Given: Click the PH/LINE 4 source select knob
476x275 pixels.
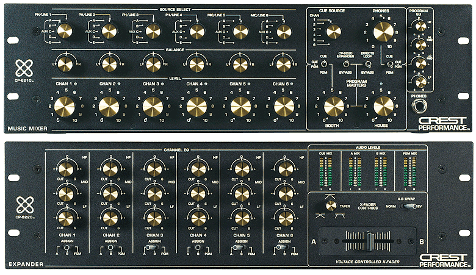Looking at the screenshot, I should pos(197,31).
